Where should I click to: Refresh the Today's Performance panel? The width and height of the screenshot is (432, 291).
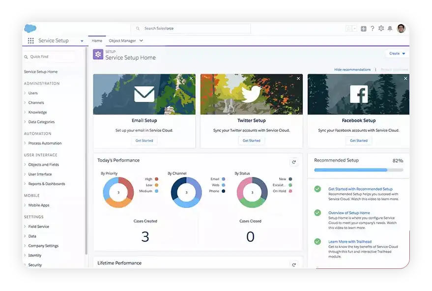293,161
